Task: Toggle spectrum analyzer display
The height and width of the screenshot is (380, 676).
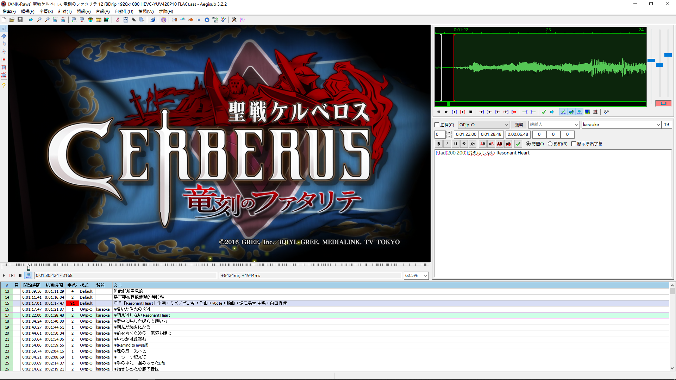Action: coord(587,112)
